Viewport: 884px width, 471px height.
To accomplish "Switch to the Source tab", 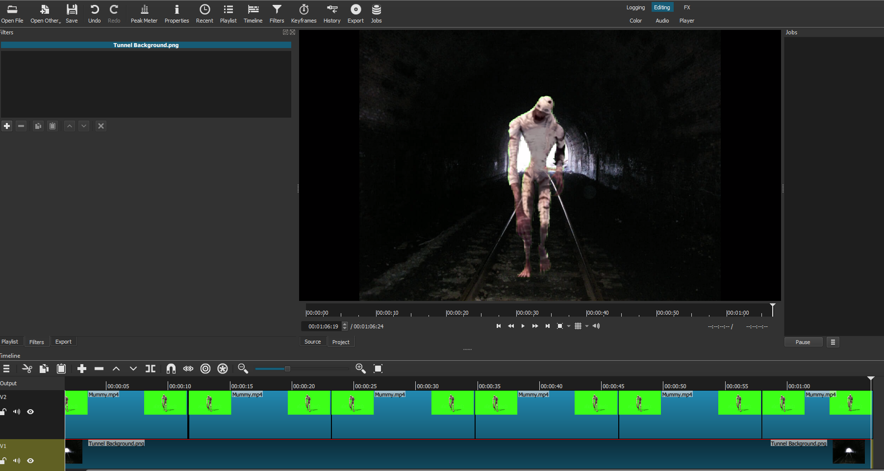I will (313, 341).
